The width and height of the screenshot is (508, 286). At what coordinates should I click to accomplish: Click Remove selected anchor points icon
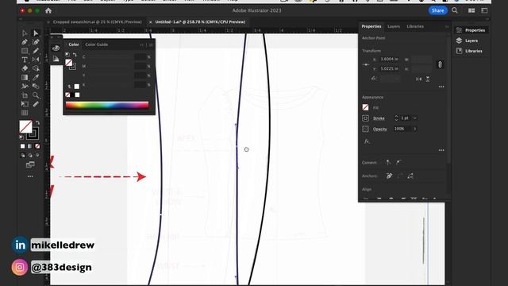coord(389,176)
